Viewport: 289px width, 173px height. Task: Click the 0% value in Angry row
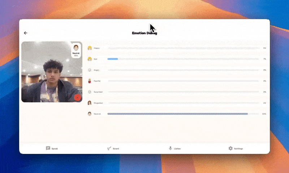point(265,70)
